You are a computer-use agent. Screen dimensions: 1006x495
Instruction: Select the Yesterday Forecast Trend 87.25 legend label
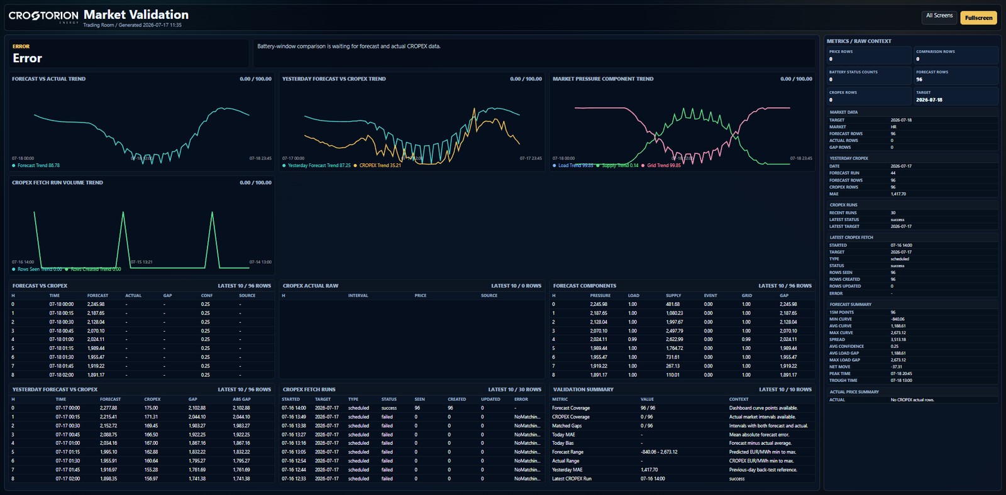coord(319,166)
